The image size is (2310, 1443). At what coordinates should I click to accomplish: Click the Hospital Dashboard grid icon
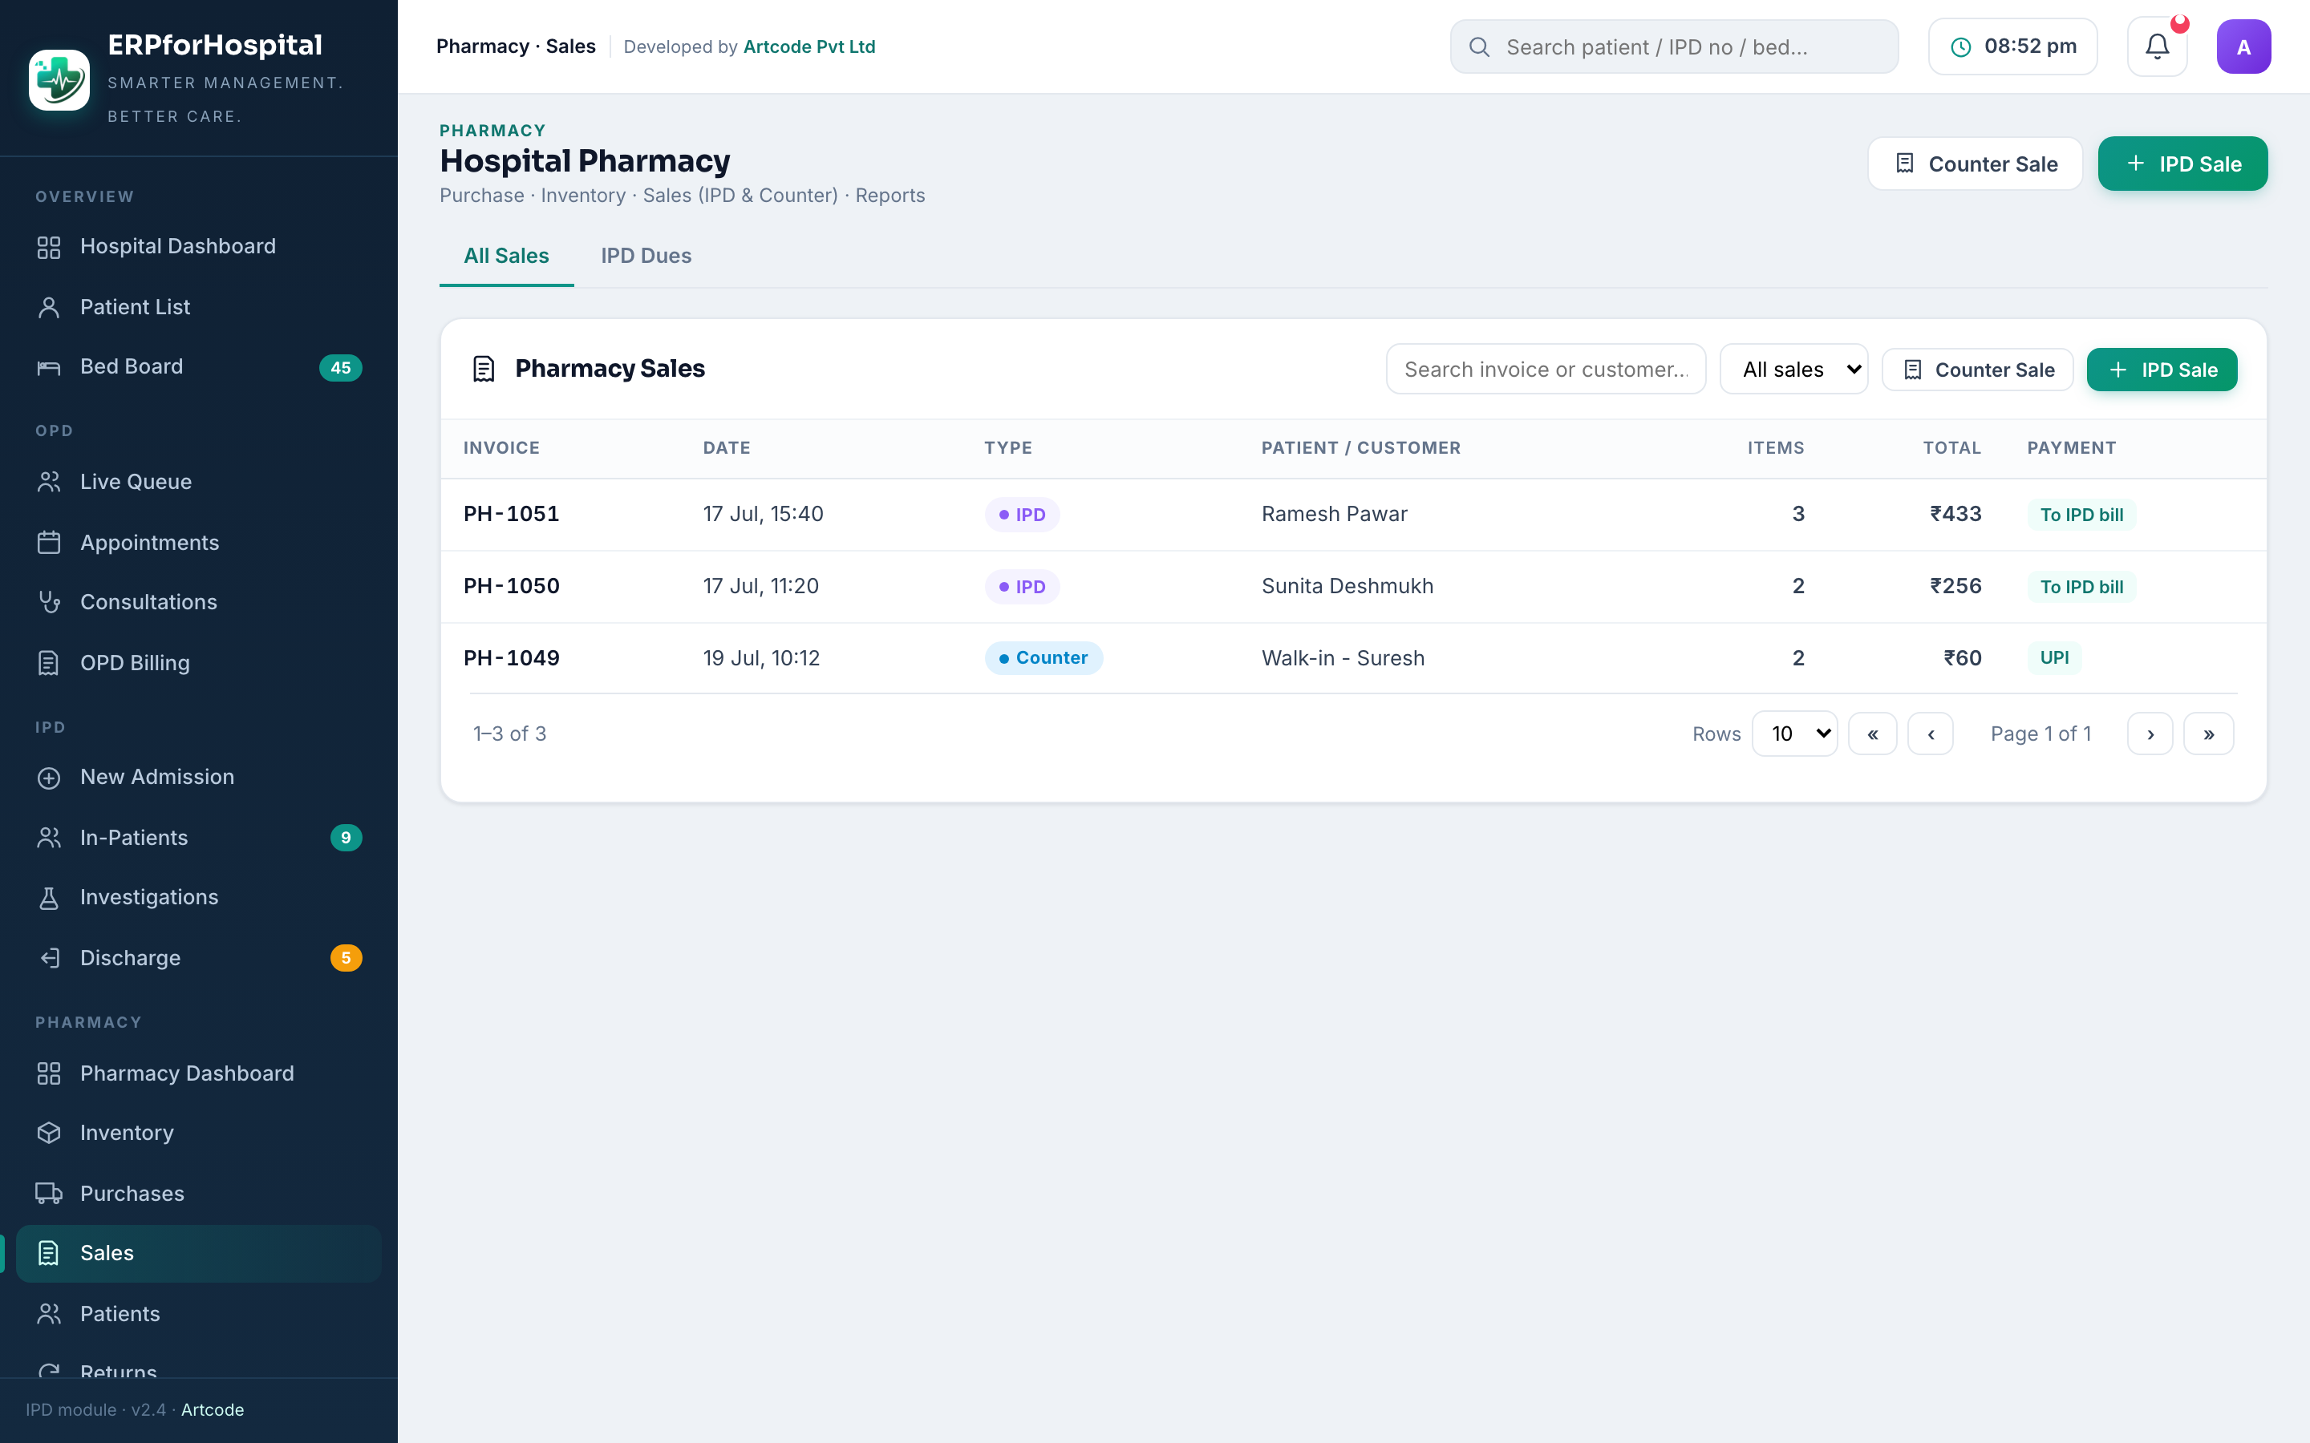49,247
